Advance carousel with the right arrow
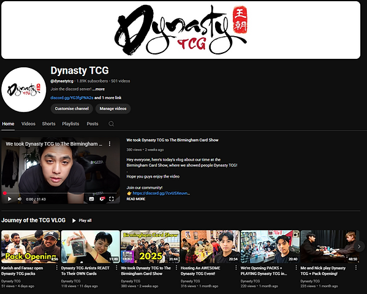Image resolution: width=367 pixels, height=294 pixels. coord(359,246)
